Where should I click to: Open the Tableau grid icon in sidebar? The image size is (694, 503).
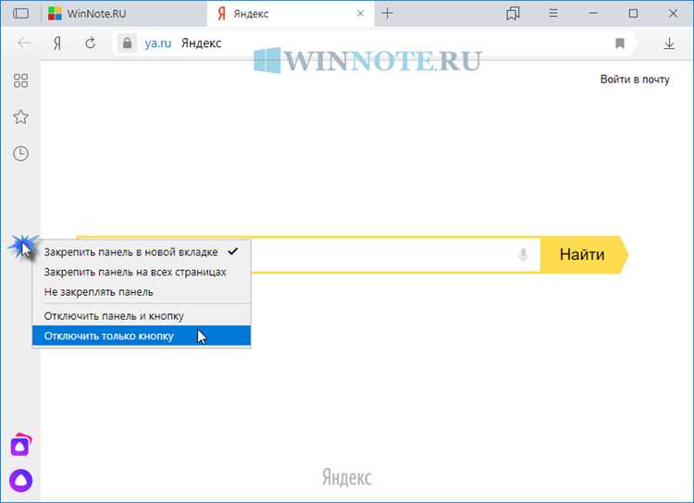20,80
